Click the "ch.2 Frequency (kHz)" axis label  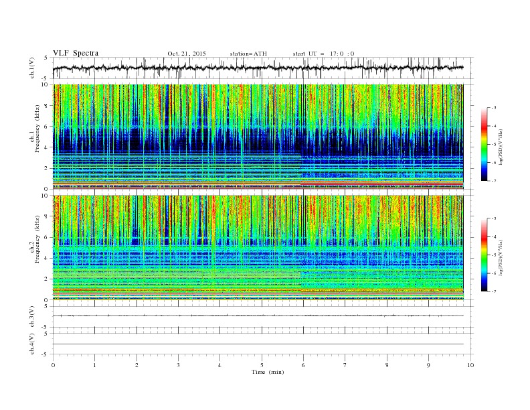[x=35, y=239]
